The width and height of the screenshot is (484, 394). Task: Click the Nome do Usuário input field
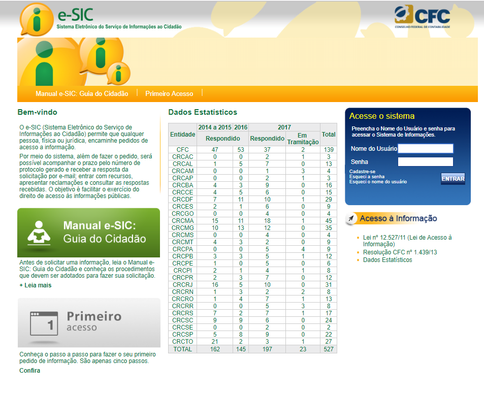click(426, 148)
